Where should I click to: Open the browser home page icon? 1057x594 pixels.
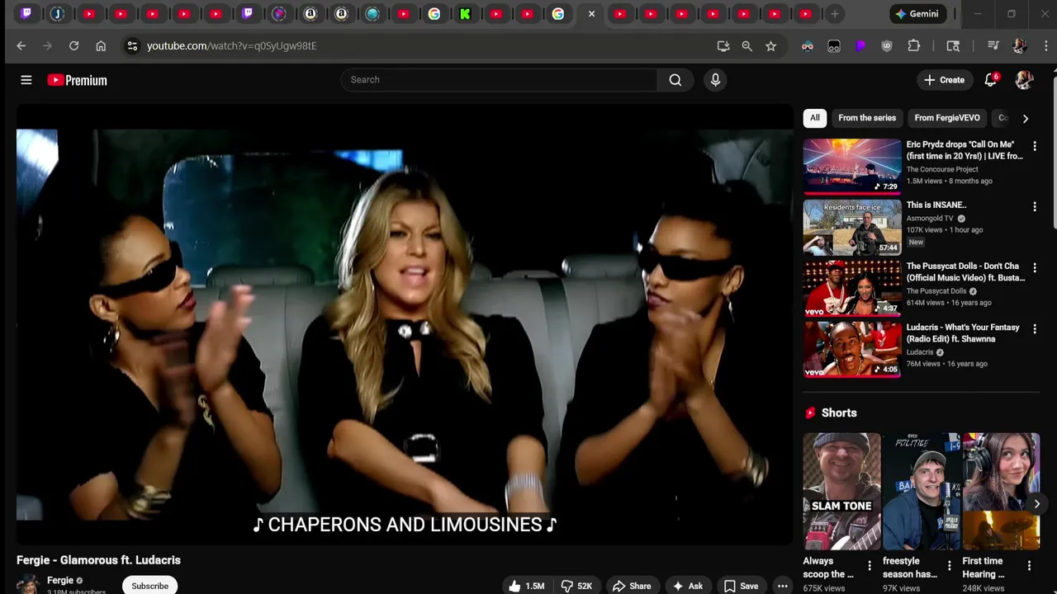101,46
